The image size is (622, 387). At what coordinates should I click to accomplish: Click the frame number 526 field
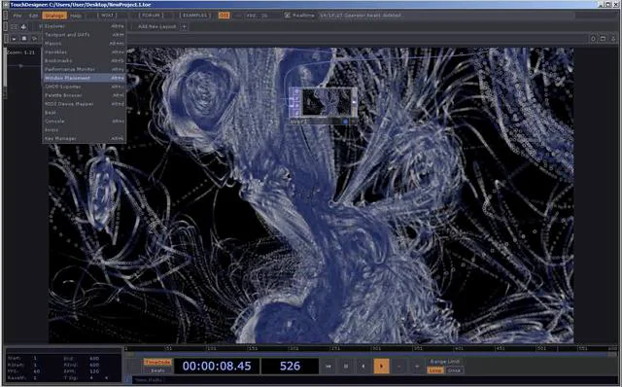pyautogui.click(x=290, y=366)
